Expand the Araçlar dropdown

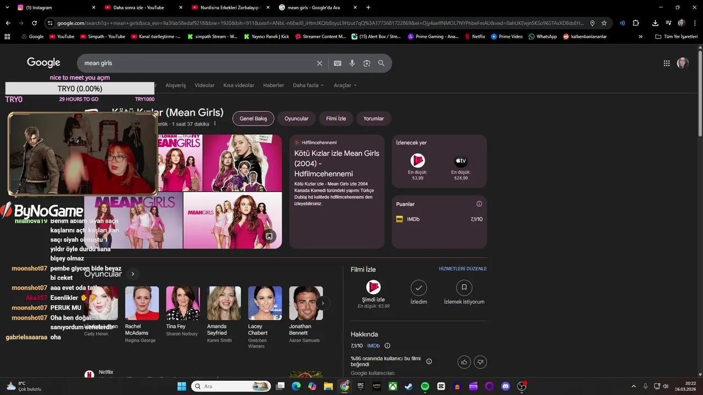(345, 85)
